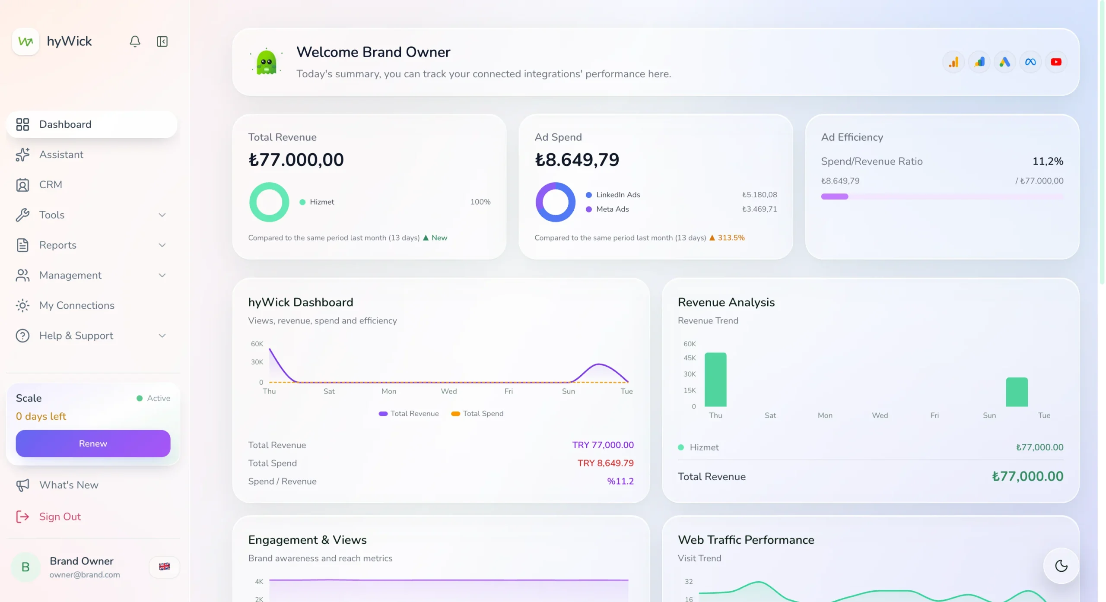Expand the Reports menu chevron

tap(162, 245)
